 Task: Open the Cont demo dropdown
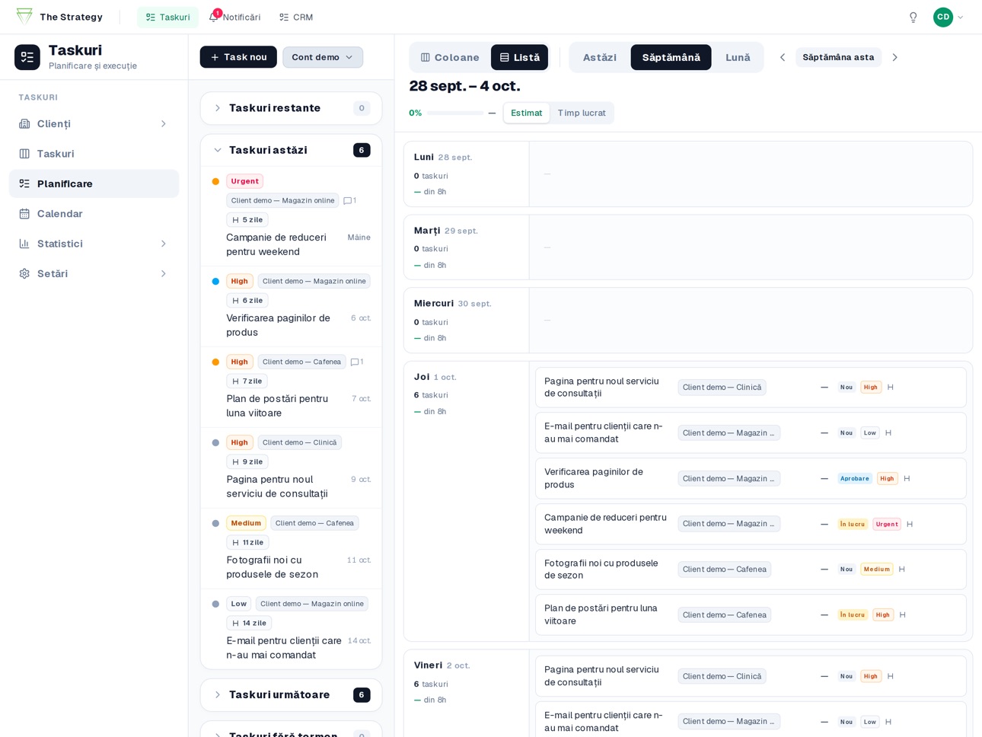click(x=323, y=57)
